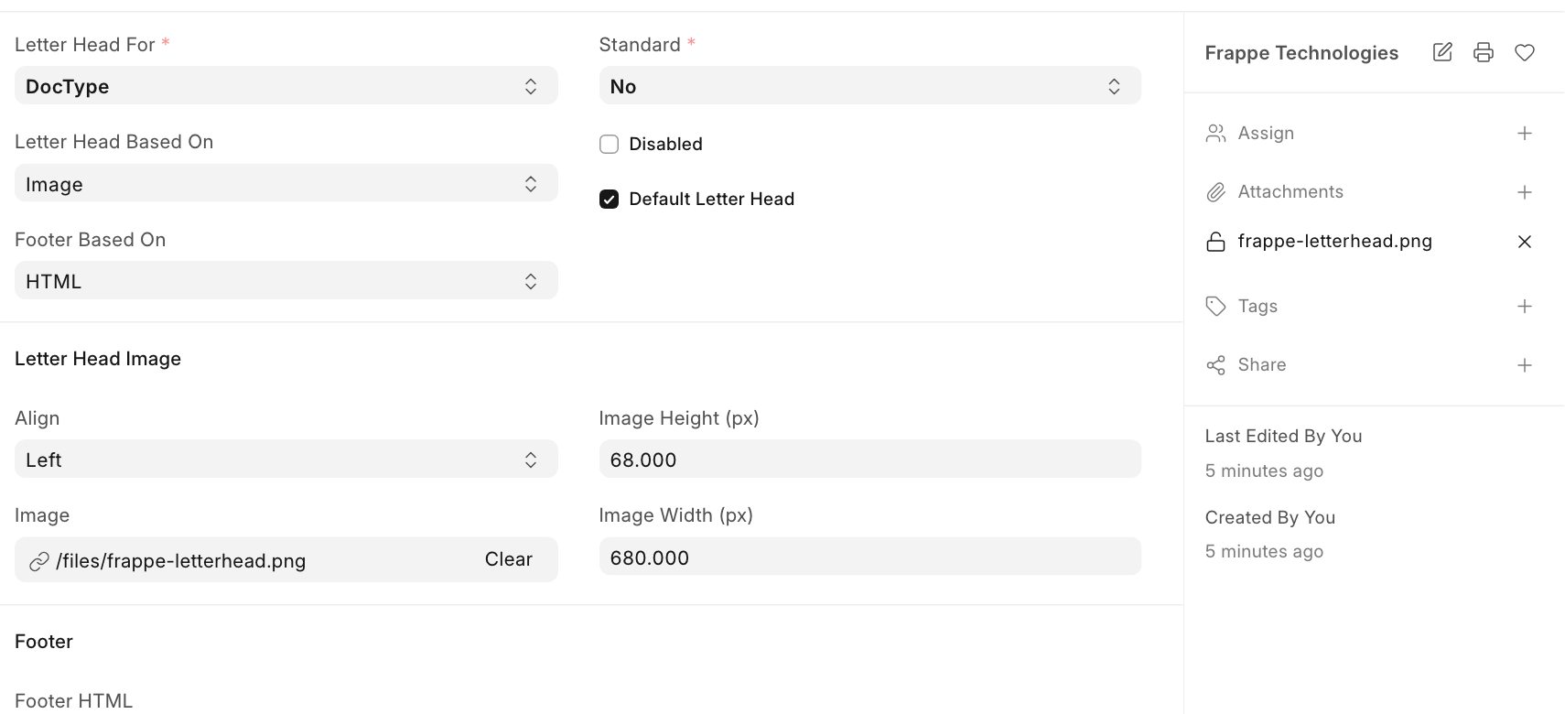
Task: Open the Standard dropdown set to No
Action: (x=869, y=86)
